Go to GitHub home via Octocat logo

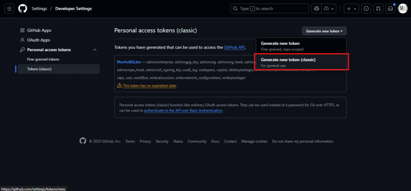(x=22, y=9)
